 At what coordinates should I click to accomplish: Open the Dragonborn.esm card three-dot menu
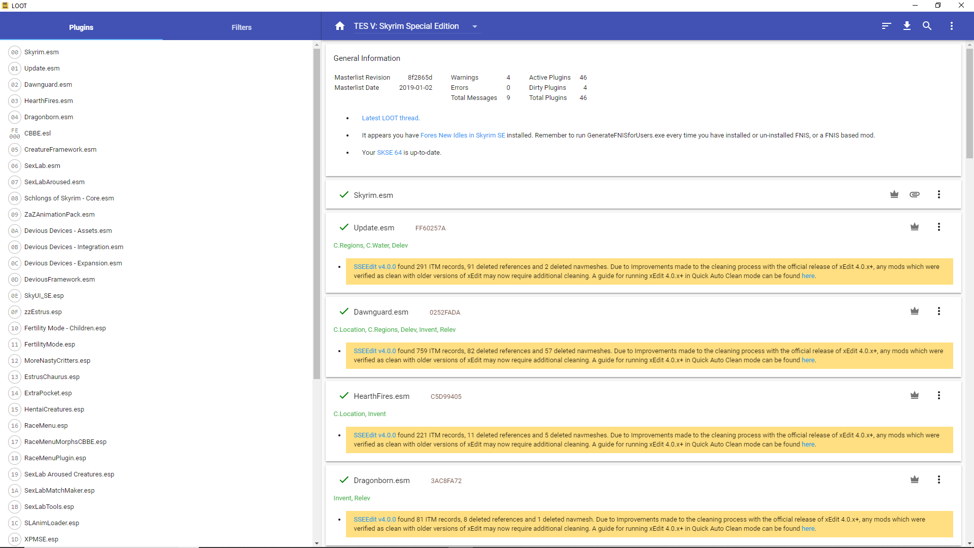tap(939, 479)
